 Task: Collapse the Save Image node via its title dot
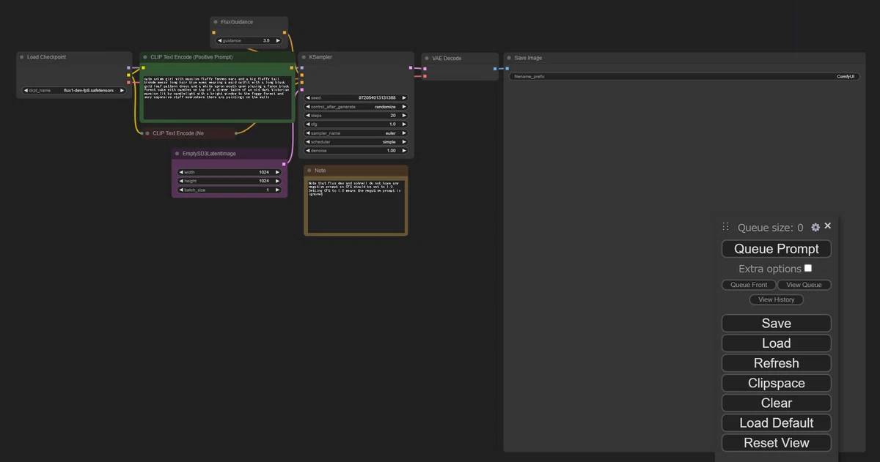click(509, 58)
